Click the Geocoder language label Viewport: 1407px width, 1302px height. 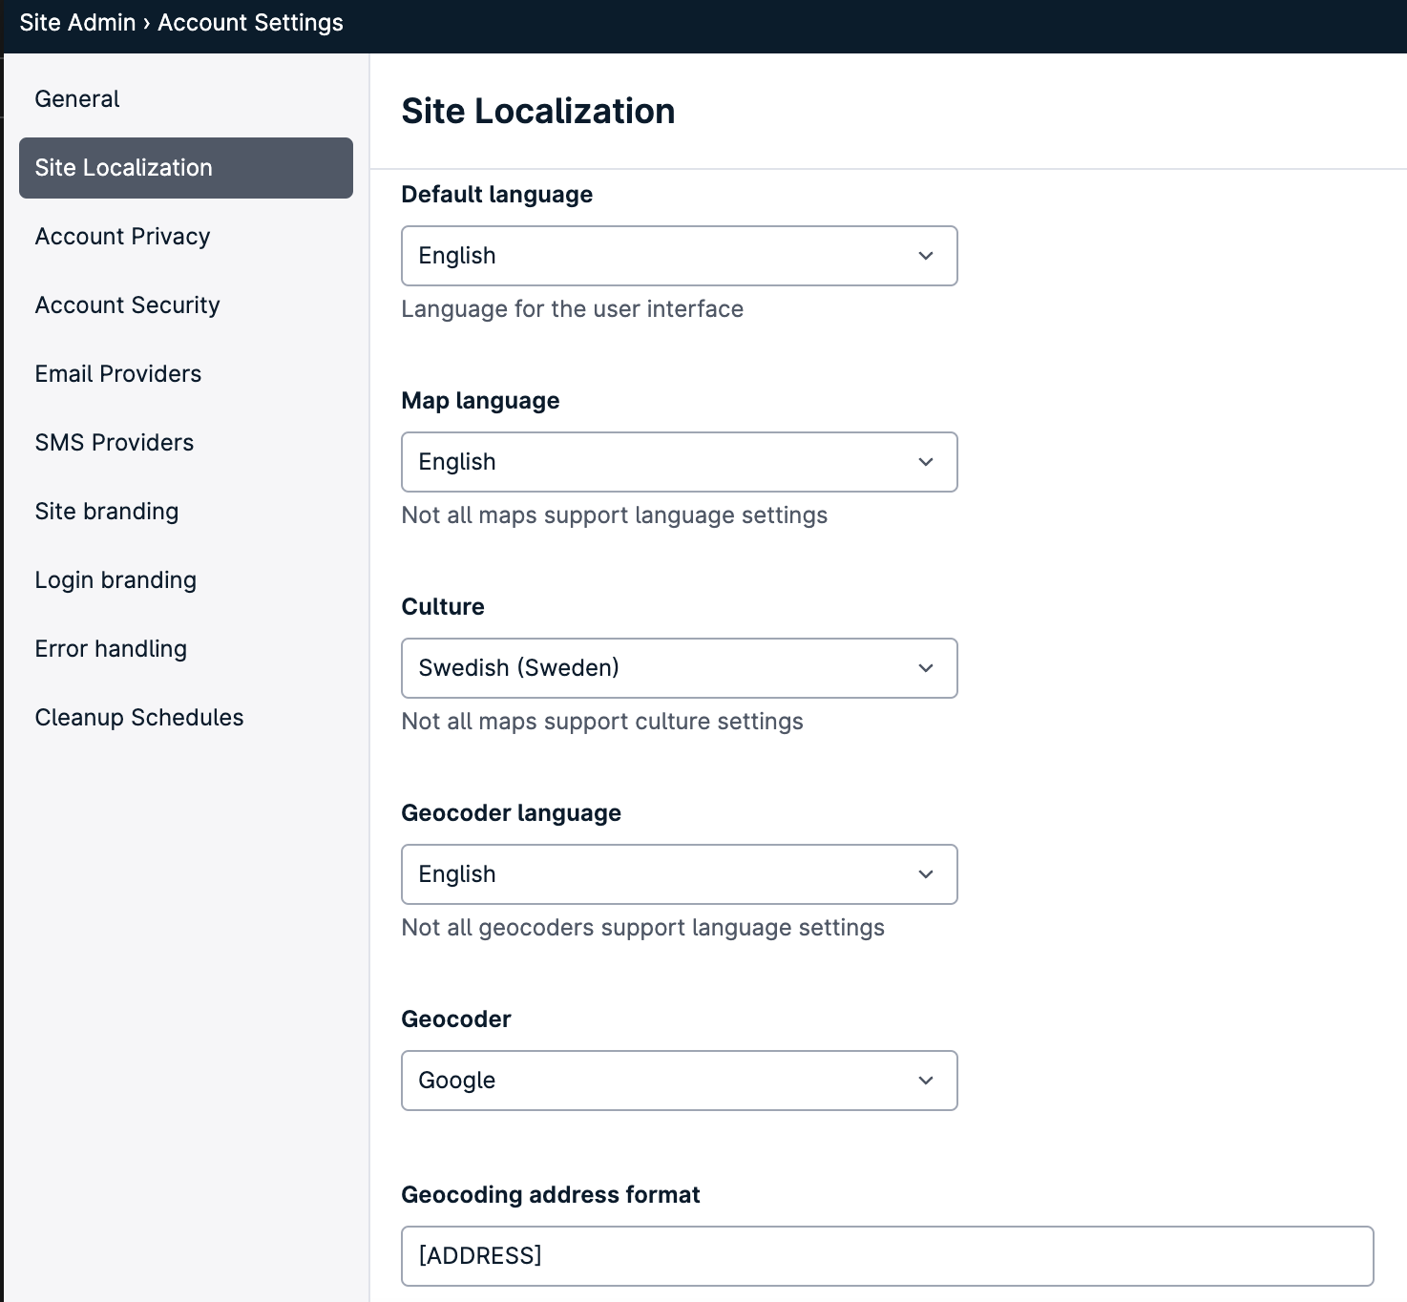click(x=512, y=813)
